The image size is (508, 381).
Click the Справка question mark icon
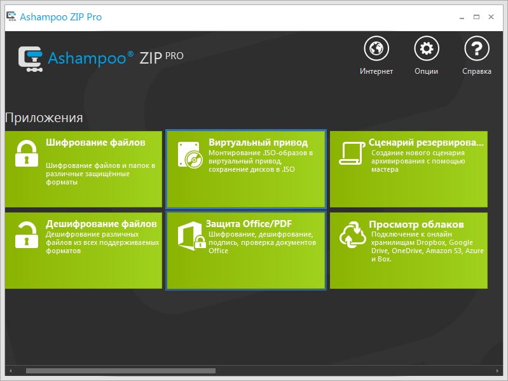tap(477, 48)
